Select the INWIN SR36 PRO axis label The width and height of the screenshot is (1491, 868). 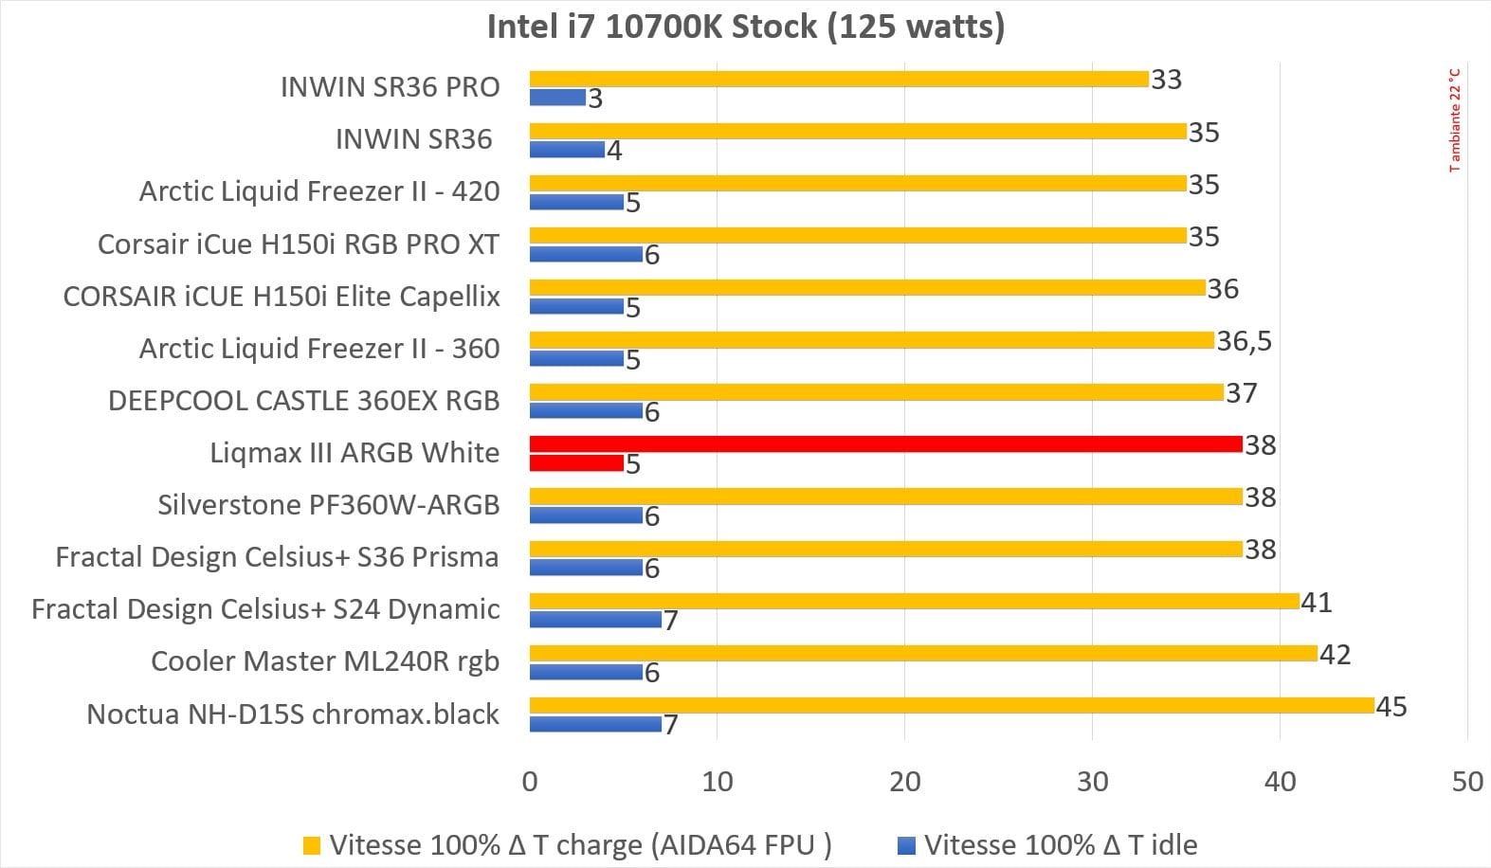point(390,87)
